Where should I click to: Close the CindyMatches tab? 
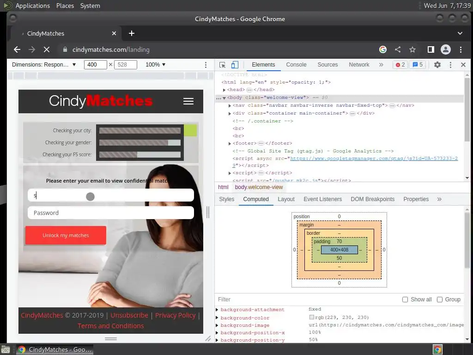[x=114, y=33]
